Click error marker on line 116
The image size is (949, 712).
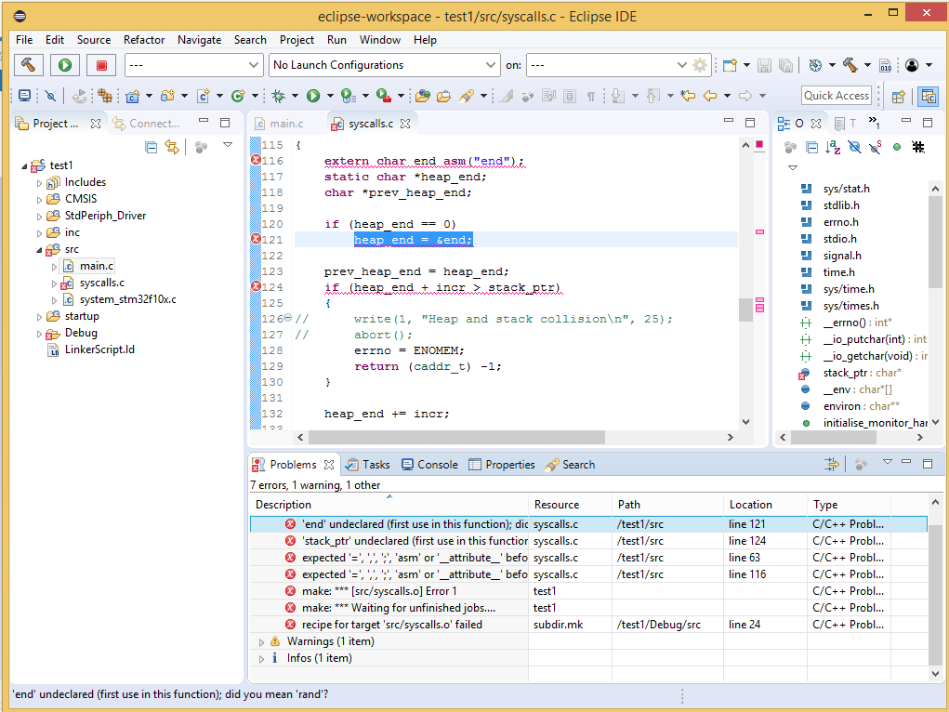pos(256,161)
